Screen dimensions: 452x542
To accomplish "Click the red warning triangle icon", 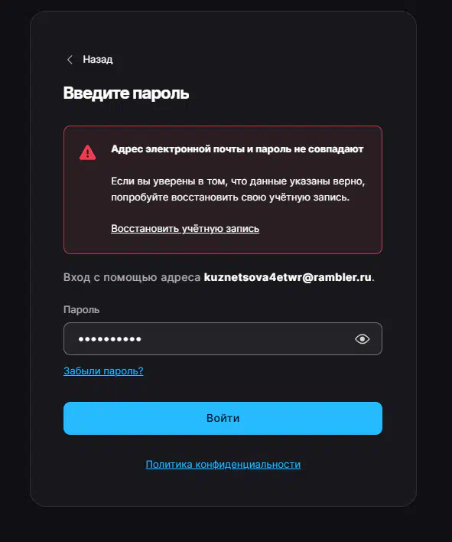I will pyautogui.click(x=88, y=152).
